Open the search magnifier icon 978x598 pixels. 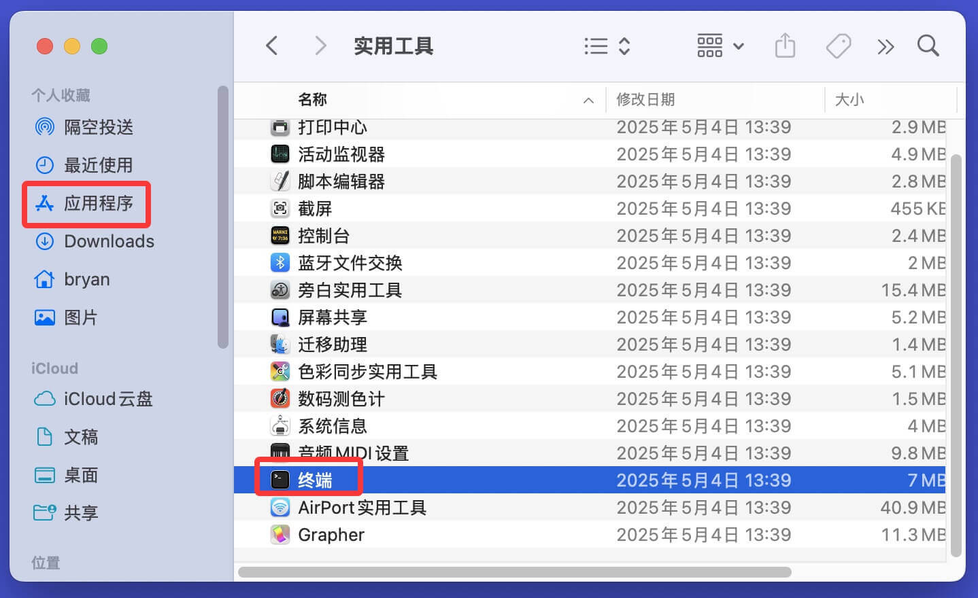[928, 46]
